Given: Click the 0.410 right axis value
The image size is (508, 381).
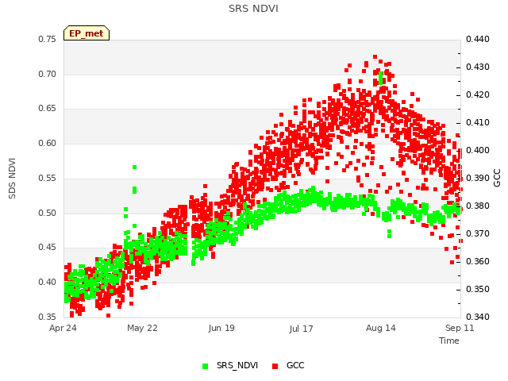Looking at the screenshot, I should coord(478,123).
